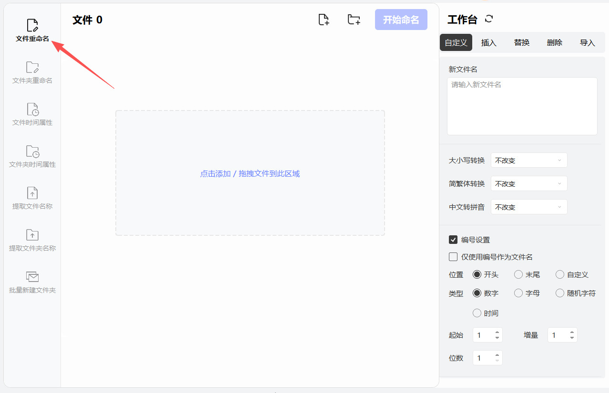This screenshot has height=393, width=609.
Task: Switch to the 导入 tab
Action: 587,42
